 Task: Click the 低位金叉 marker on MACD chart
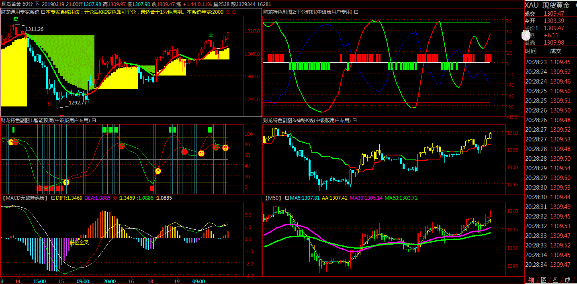click(x=79, y=242)
